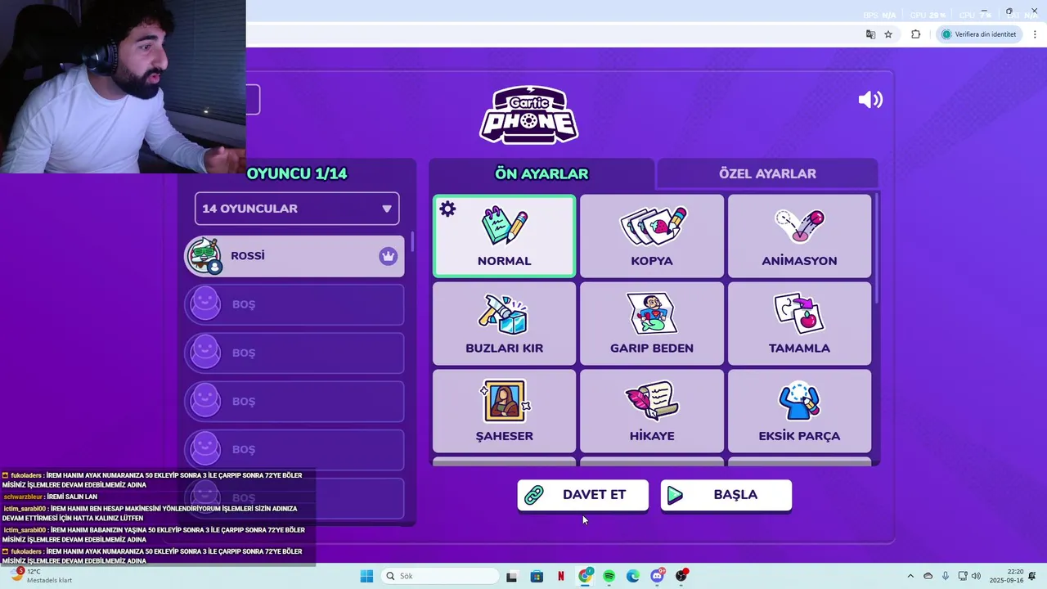The height and width of the screenshot is (589, 1047).
Task: Open settings gear on Normal card
Action: tap(447, 209)
